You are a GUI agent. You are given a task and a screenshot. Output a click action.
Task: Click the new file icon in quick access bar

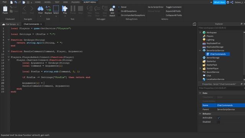click(11, 2)
